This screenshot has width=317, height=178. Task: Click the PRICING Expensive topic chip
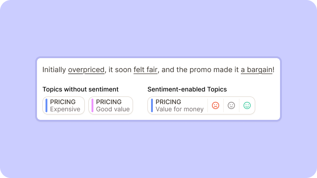[x=64, y=105]
